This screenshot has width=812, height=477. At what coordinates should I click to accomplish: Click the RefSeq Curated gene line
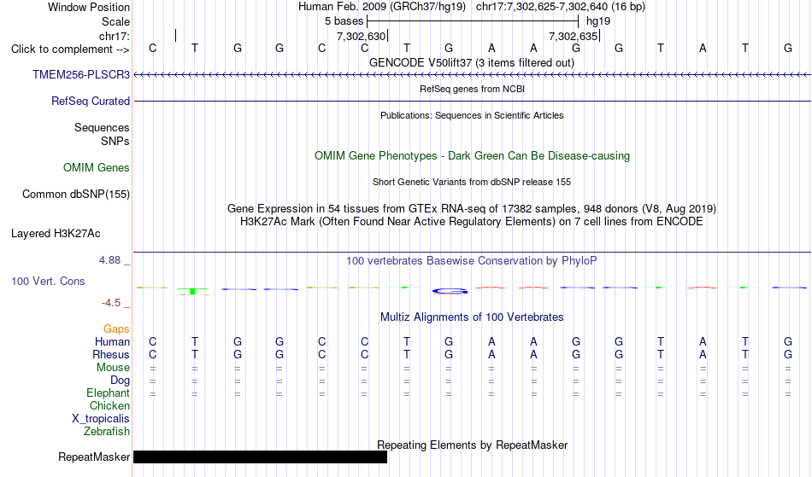[x=472, y=102]
